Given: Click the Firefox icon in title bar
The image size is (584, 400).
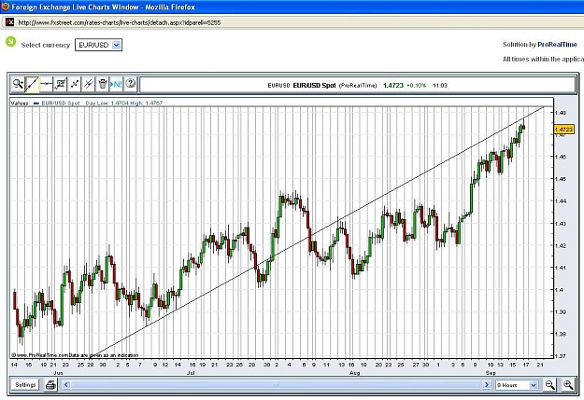Looking at the screenshot, I should click(6, 7).
